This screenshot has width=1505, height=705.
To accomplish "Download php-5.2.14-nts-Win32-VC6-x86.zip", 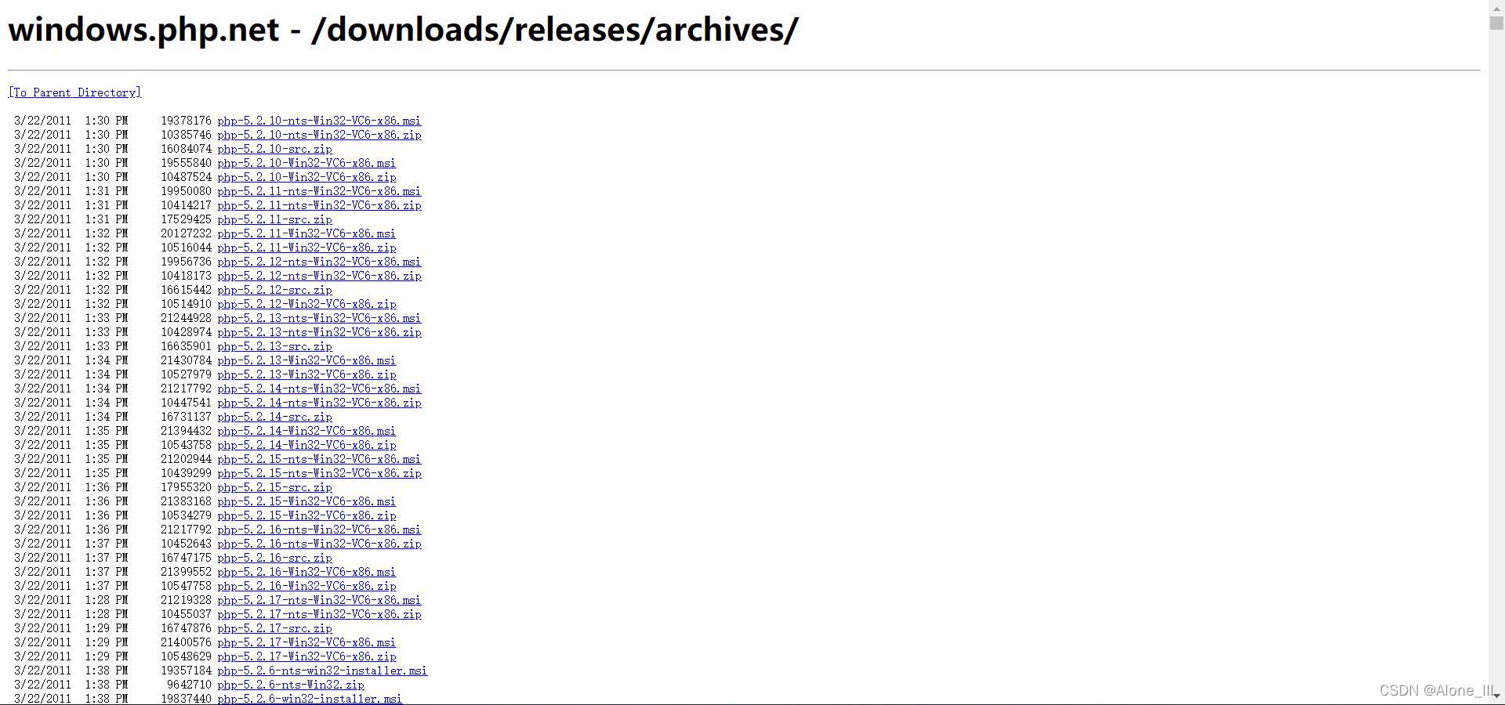I will click(319, 403).
